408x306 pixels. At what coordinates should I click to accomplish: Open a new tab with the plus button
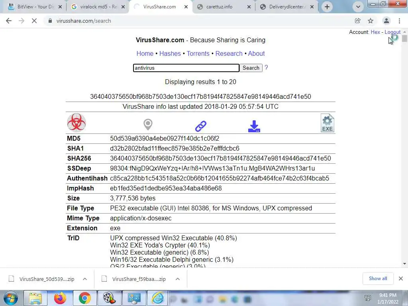pos(327,7)
